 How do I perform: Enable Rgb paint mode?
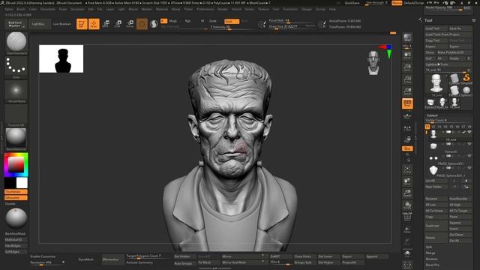188,21
